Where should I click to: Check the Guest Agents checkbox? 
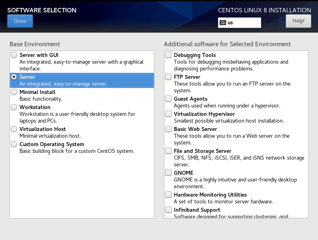[x=168, y=99]
